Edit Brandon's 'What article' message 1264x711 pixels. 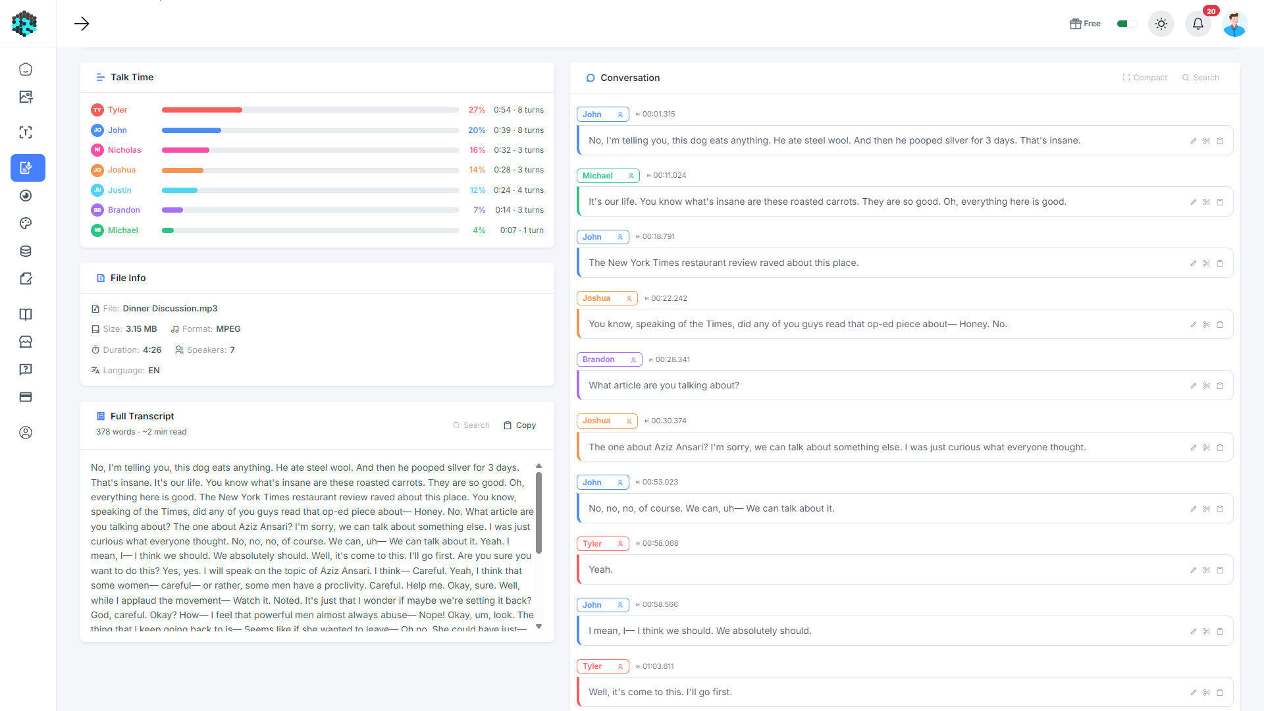1193,386
